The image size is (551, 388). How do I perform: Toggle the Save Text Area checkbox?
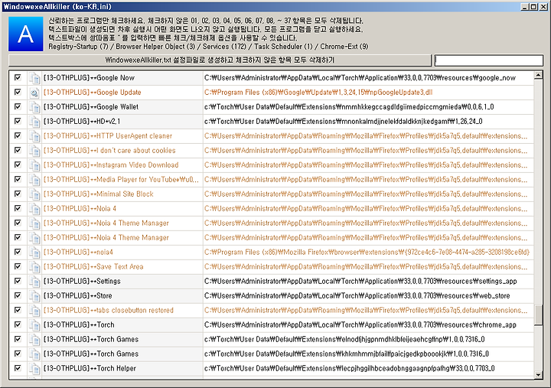click(18, 266)
